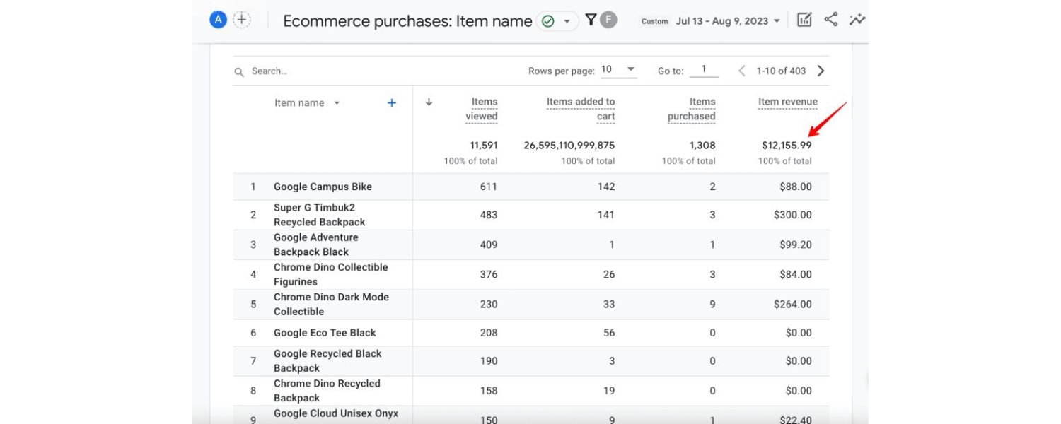The width and height of the screenshot is (1061, 424).
Task: Open the customize report icon
Action: coord(804,20)
